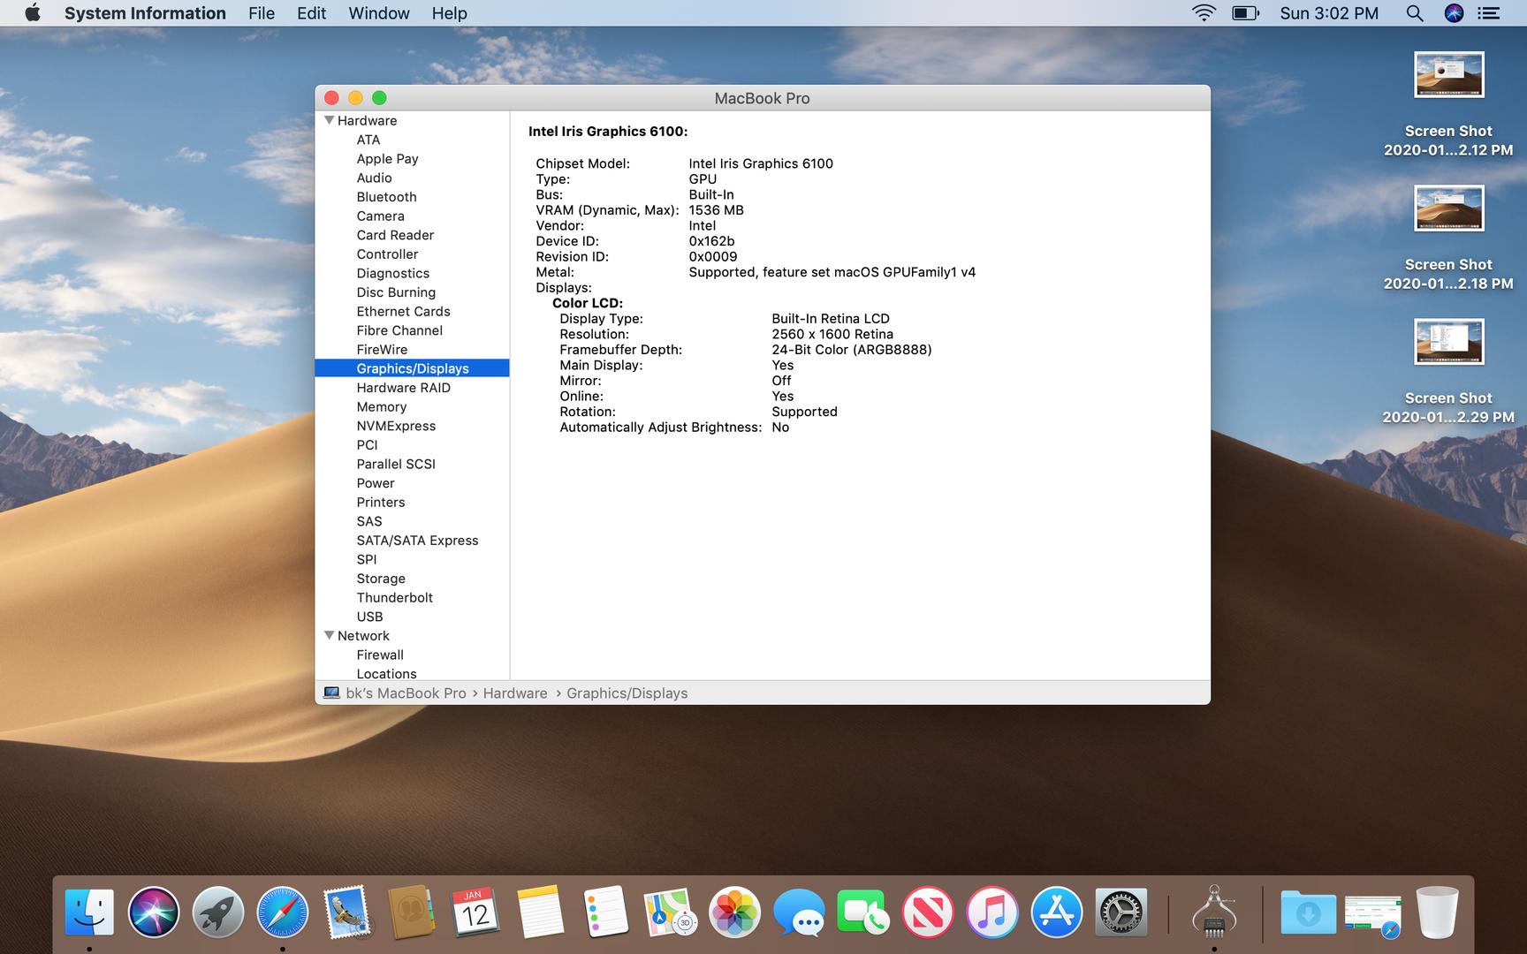Open the Help menu

point(449,13)
